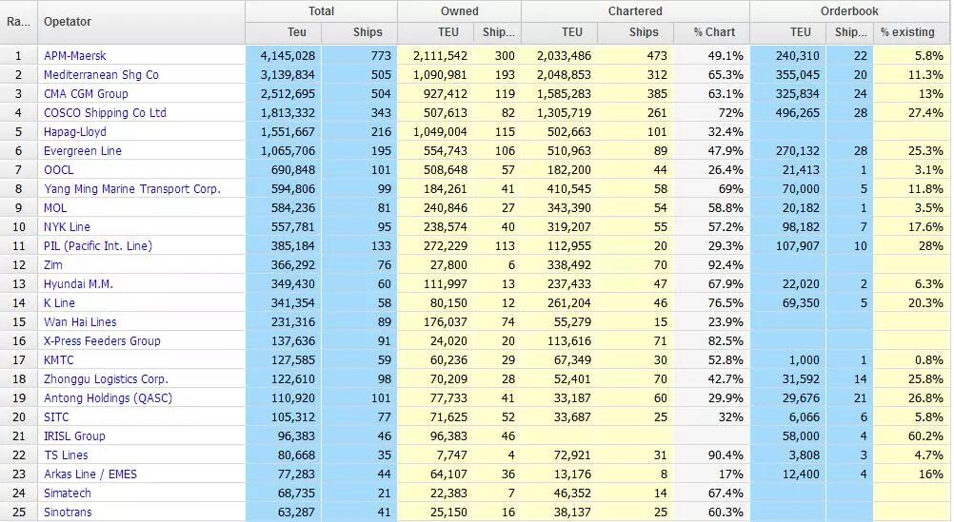Open Antong Holdings (QASC) link
The height and width of the screenshot is (522, 954).
click(x=108, y=398)
